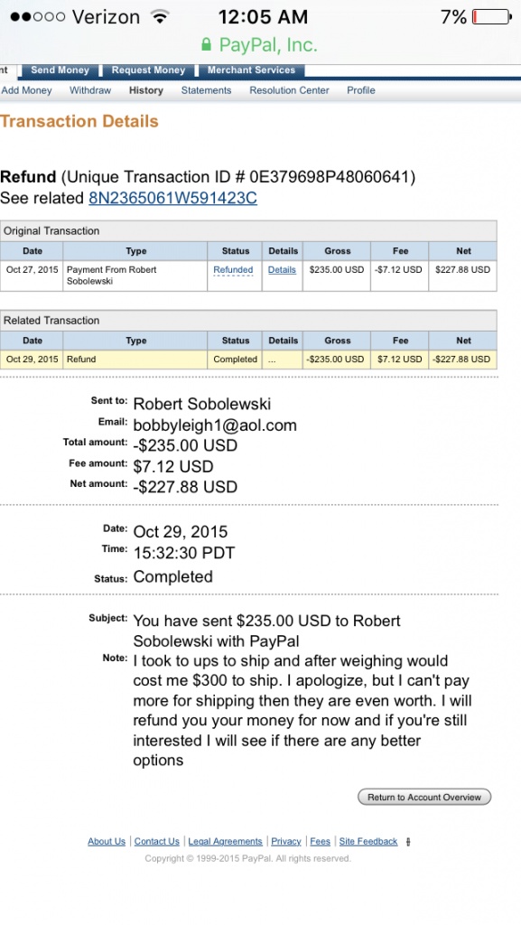Click the Refunded status link
This screenshot has height=925, width=521.
click(x=233, y=269)
